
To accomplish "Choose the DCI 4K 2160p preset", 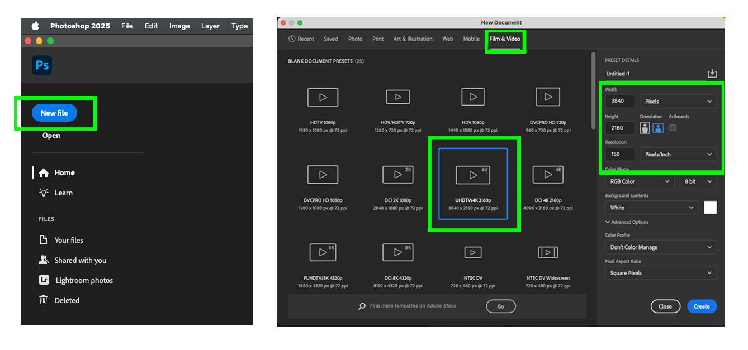I will pyautogui.click(x=548, y=188).
